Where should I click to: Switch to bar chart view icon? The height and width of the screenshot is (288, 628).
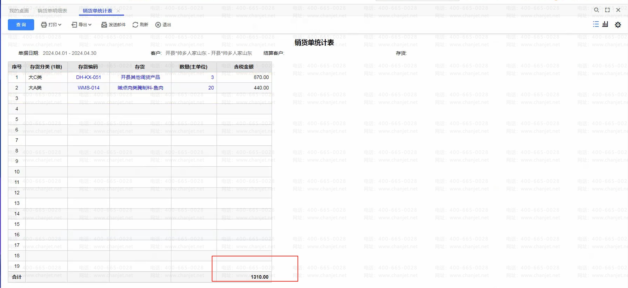605,24
